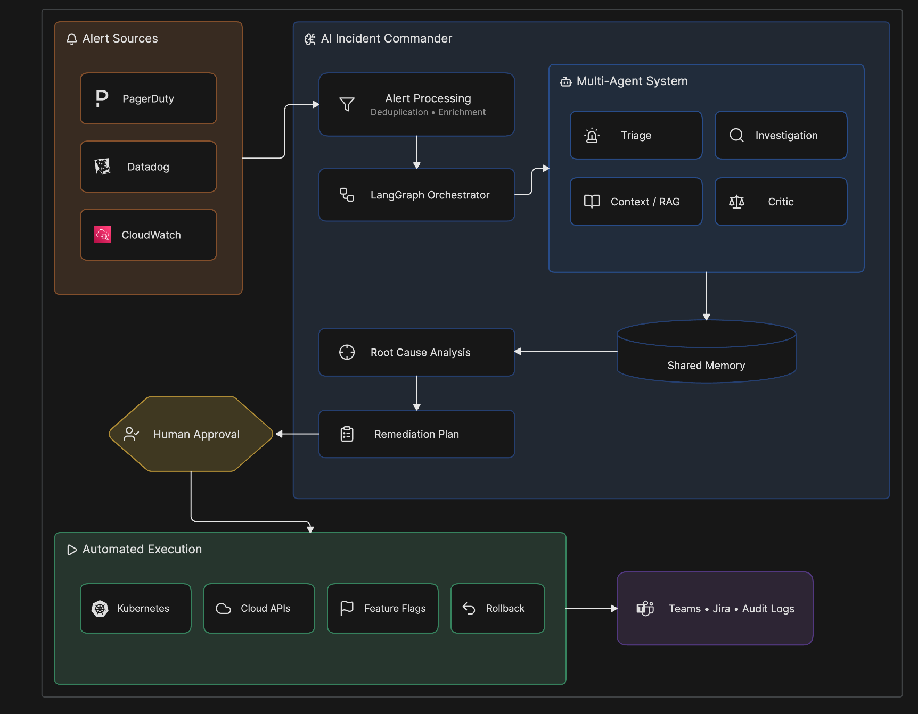Click the Context / RAG book icon

tap(592, 201)
